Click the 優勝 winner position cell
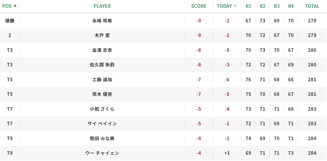Viewport: 327px width, 161px height. tap(10, 21)
